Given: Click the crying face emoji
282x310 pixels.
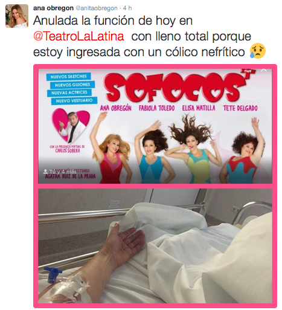Looking at the screenshot, I should (x=258, y=51).
